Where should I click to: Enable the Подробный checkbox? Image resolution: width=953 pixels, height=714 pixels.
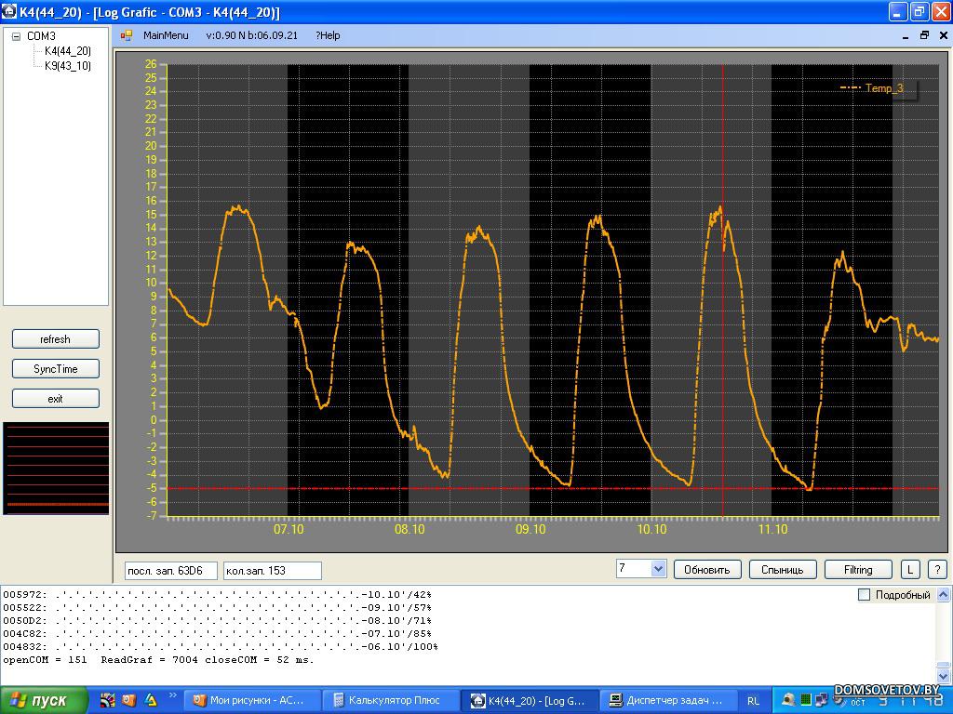click(864, 595)
